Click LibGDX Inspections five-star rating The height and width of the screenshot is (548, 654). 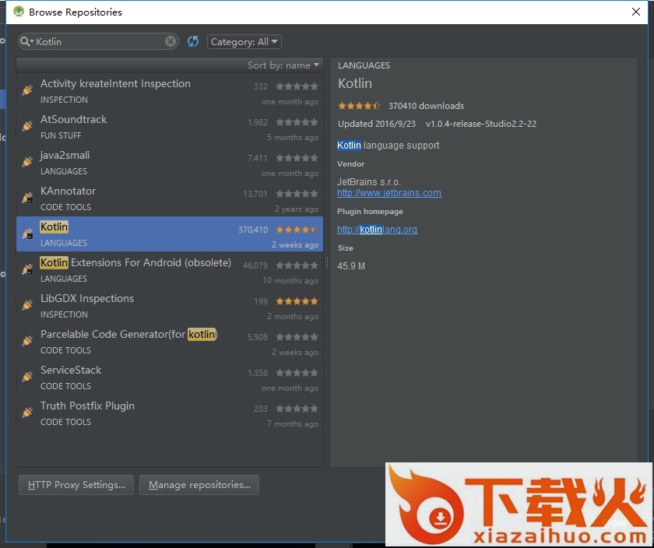tap(297, 301)
